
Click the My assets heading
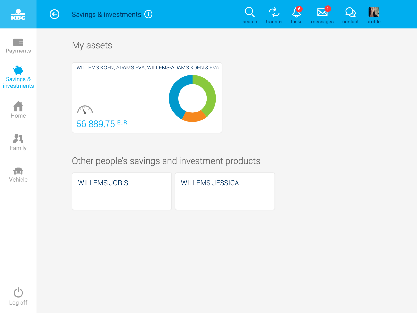tap(92, 45)
